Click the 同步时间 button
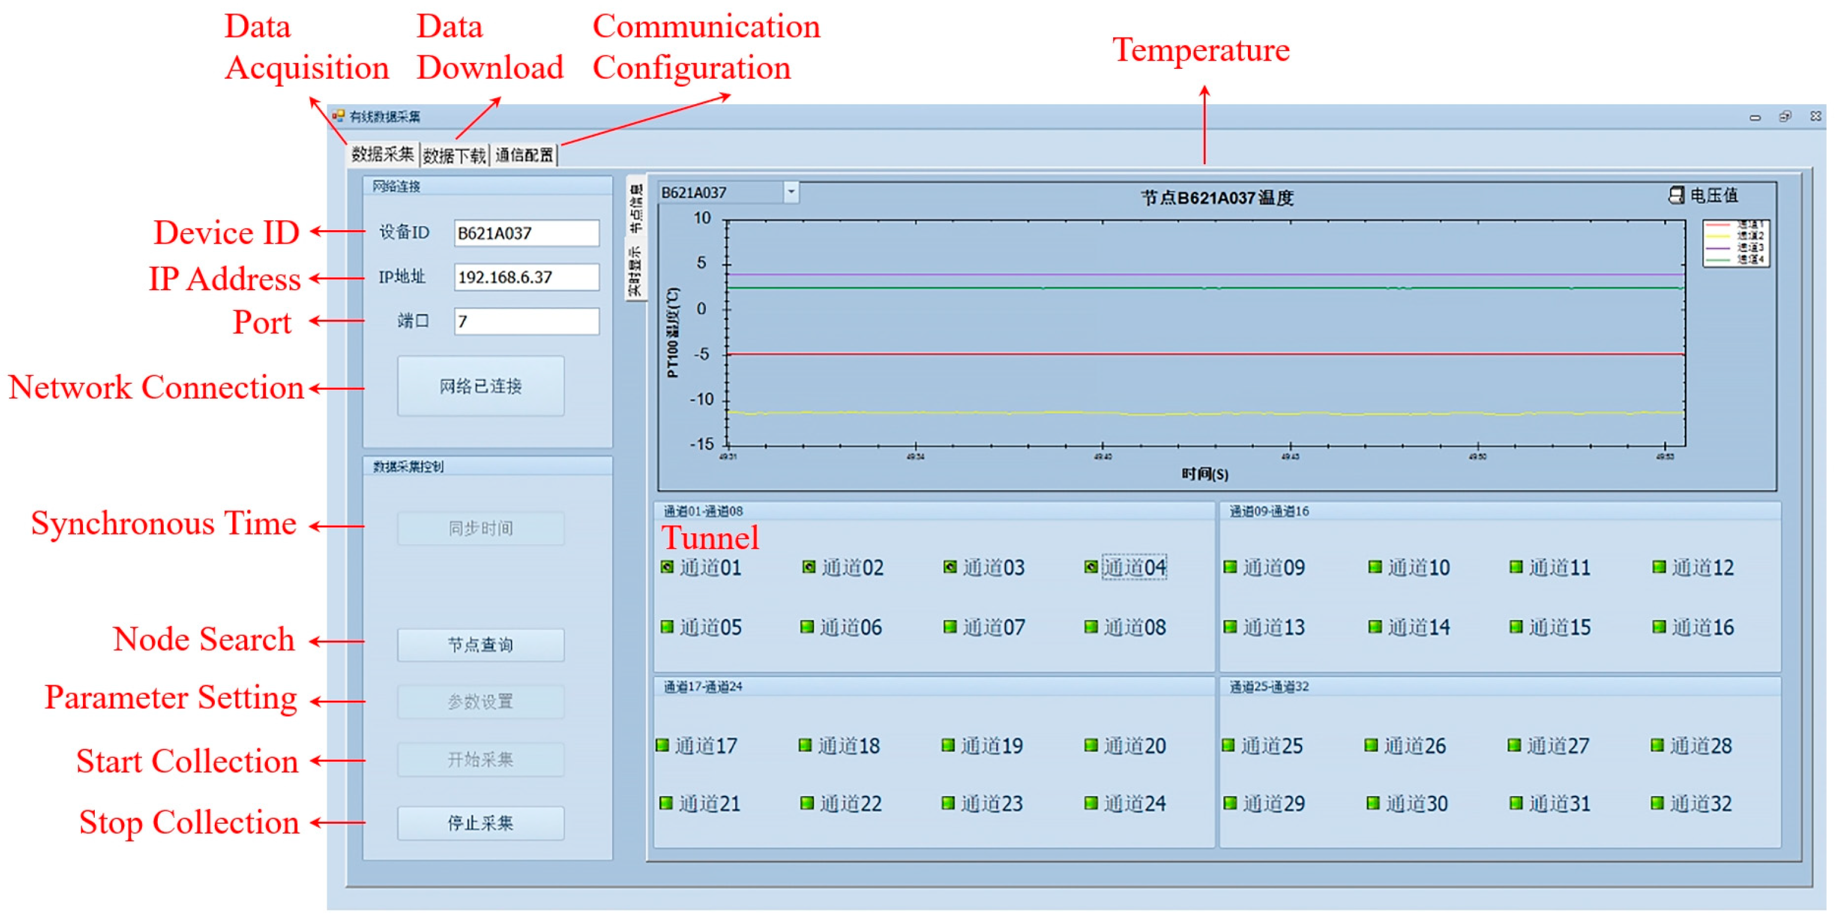 [x=480, y=529]
